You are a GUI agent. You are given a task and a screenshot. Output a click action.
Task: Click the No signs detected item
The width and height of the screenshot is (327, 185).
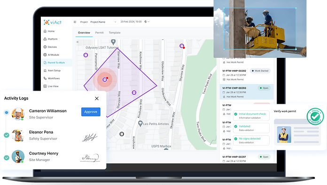pos(251,140)
